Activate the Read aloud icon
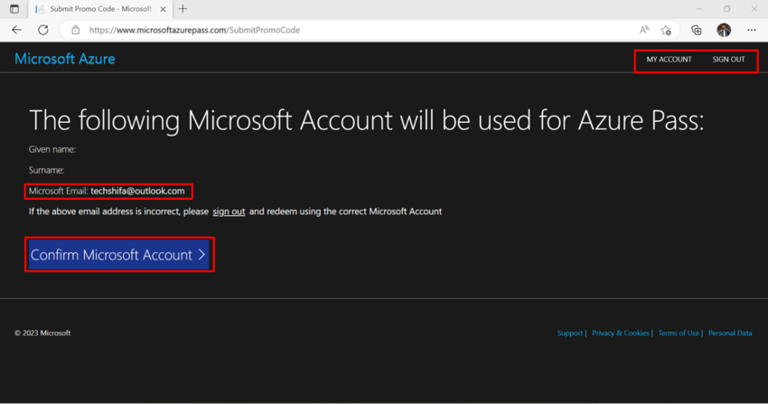Image resolution: width=768 pixels, height=404 pixels. (x=644, y=30)
